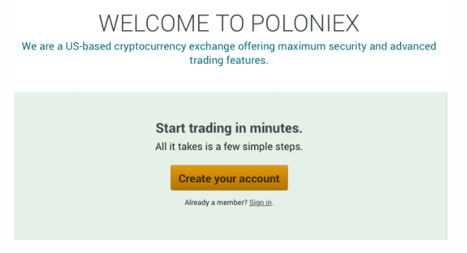467x253 pixels.
Task: Click the trading features text line
Action: [229, 61]
